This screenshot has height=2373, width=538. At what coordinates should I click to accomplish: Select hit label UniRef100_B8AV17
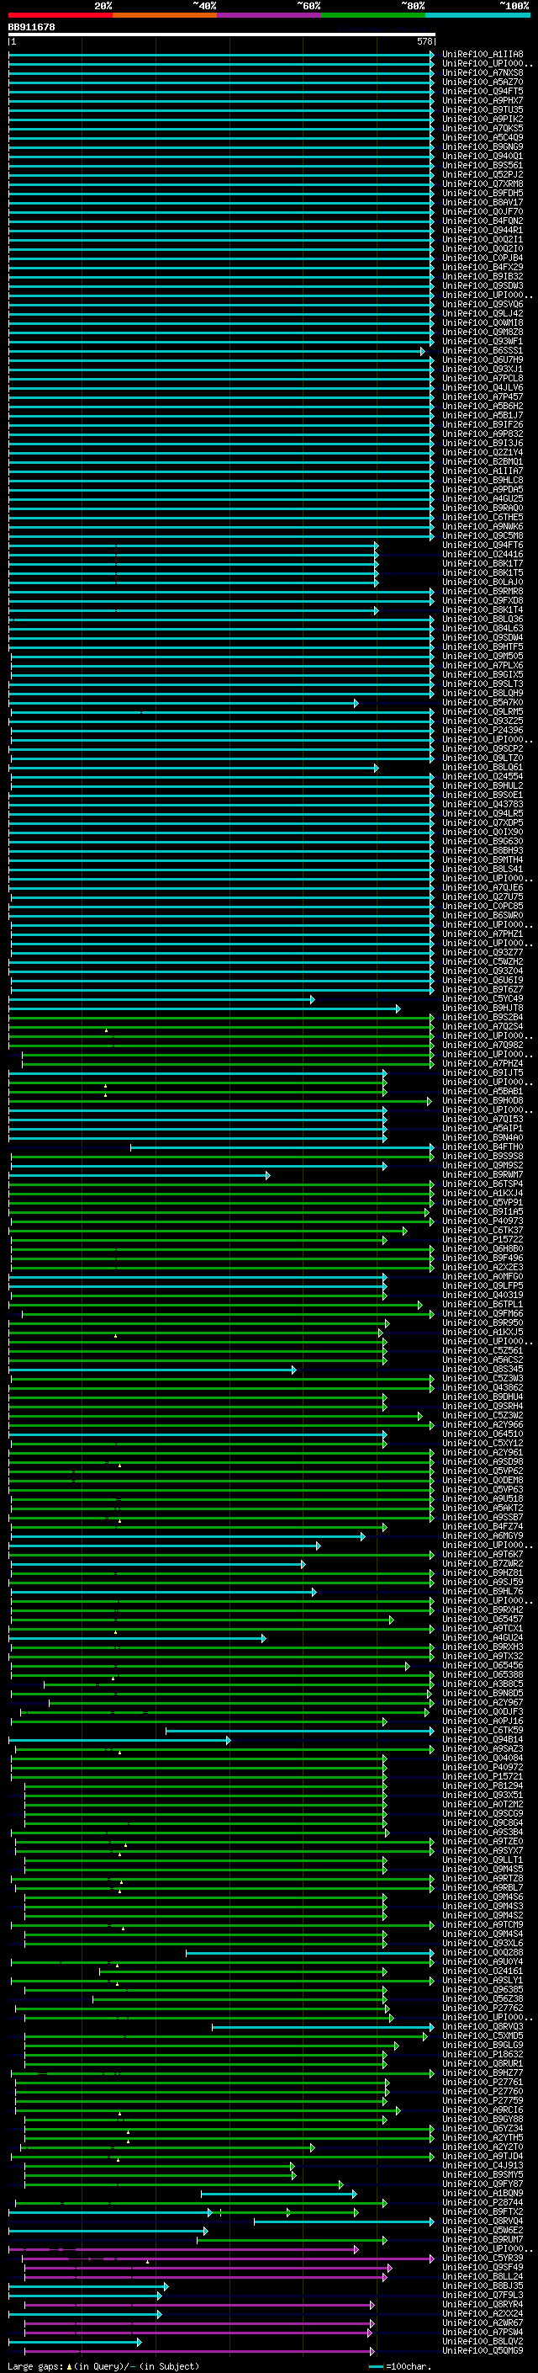point(483,202)
